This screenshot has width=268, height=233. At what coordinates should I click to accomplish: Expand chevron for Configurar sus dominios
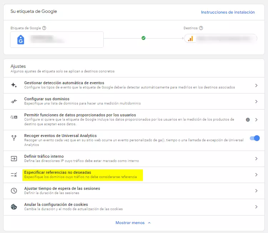pos(256,102)
